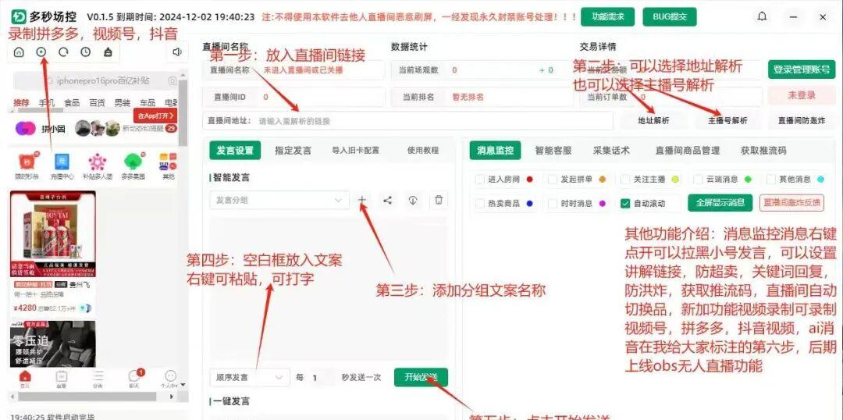843x420 pixels.
Task: Enable the 其他消息 checkbox
Action: pyautogui.click(x=770, y=179)
